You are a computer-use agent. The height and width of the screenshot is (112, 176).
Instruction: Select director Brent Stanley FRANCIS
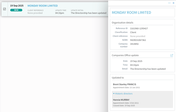tap(125, 84)
